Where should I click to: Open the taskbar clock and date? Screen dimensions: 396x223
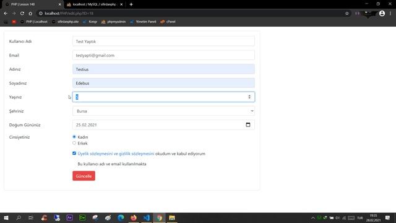(373, 218)
